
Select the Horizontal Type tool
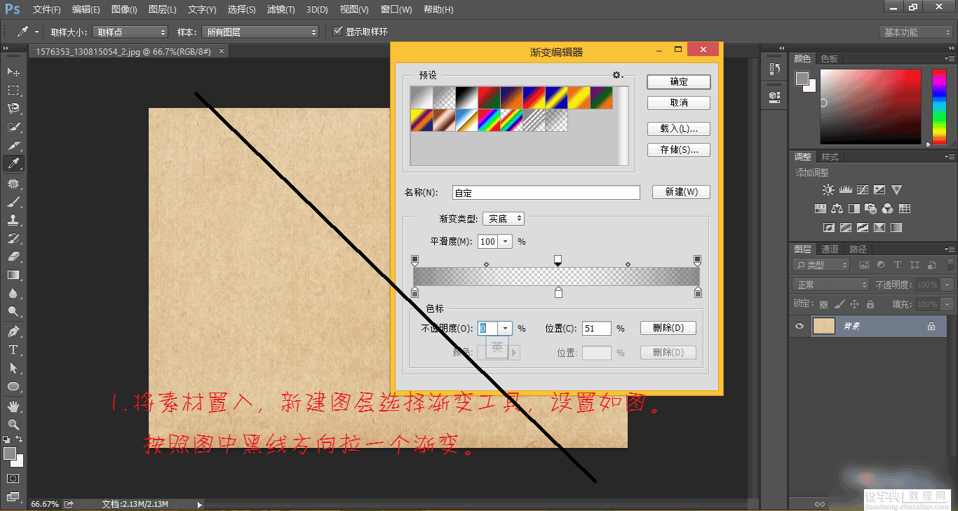pos(13,349)
